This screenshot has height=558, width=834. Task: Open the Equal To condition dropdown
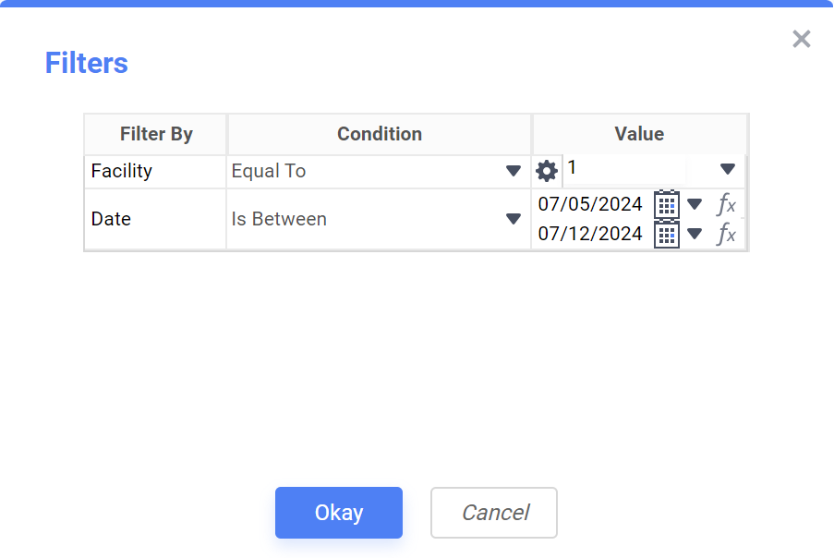[514, 171]
